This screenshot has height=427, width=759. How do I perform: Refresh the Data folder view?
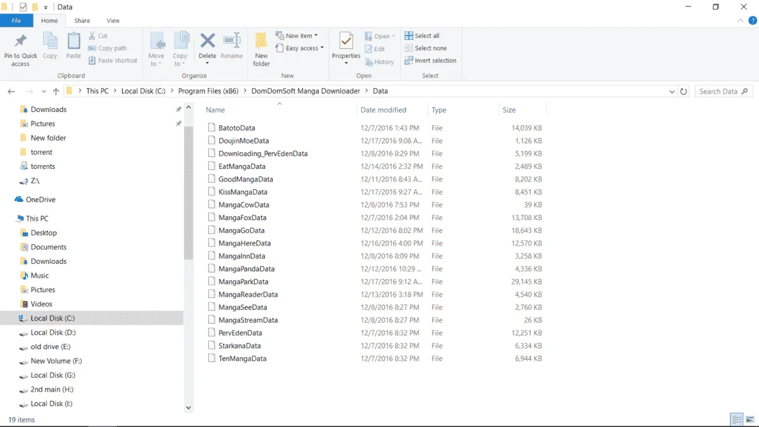(684, 91)
